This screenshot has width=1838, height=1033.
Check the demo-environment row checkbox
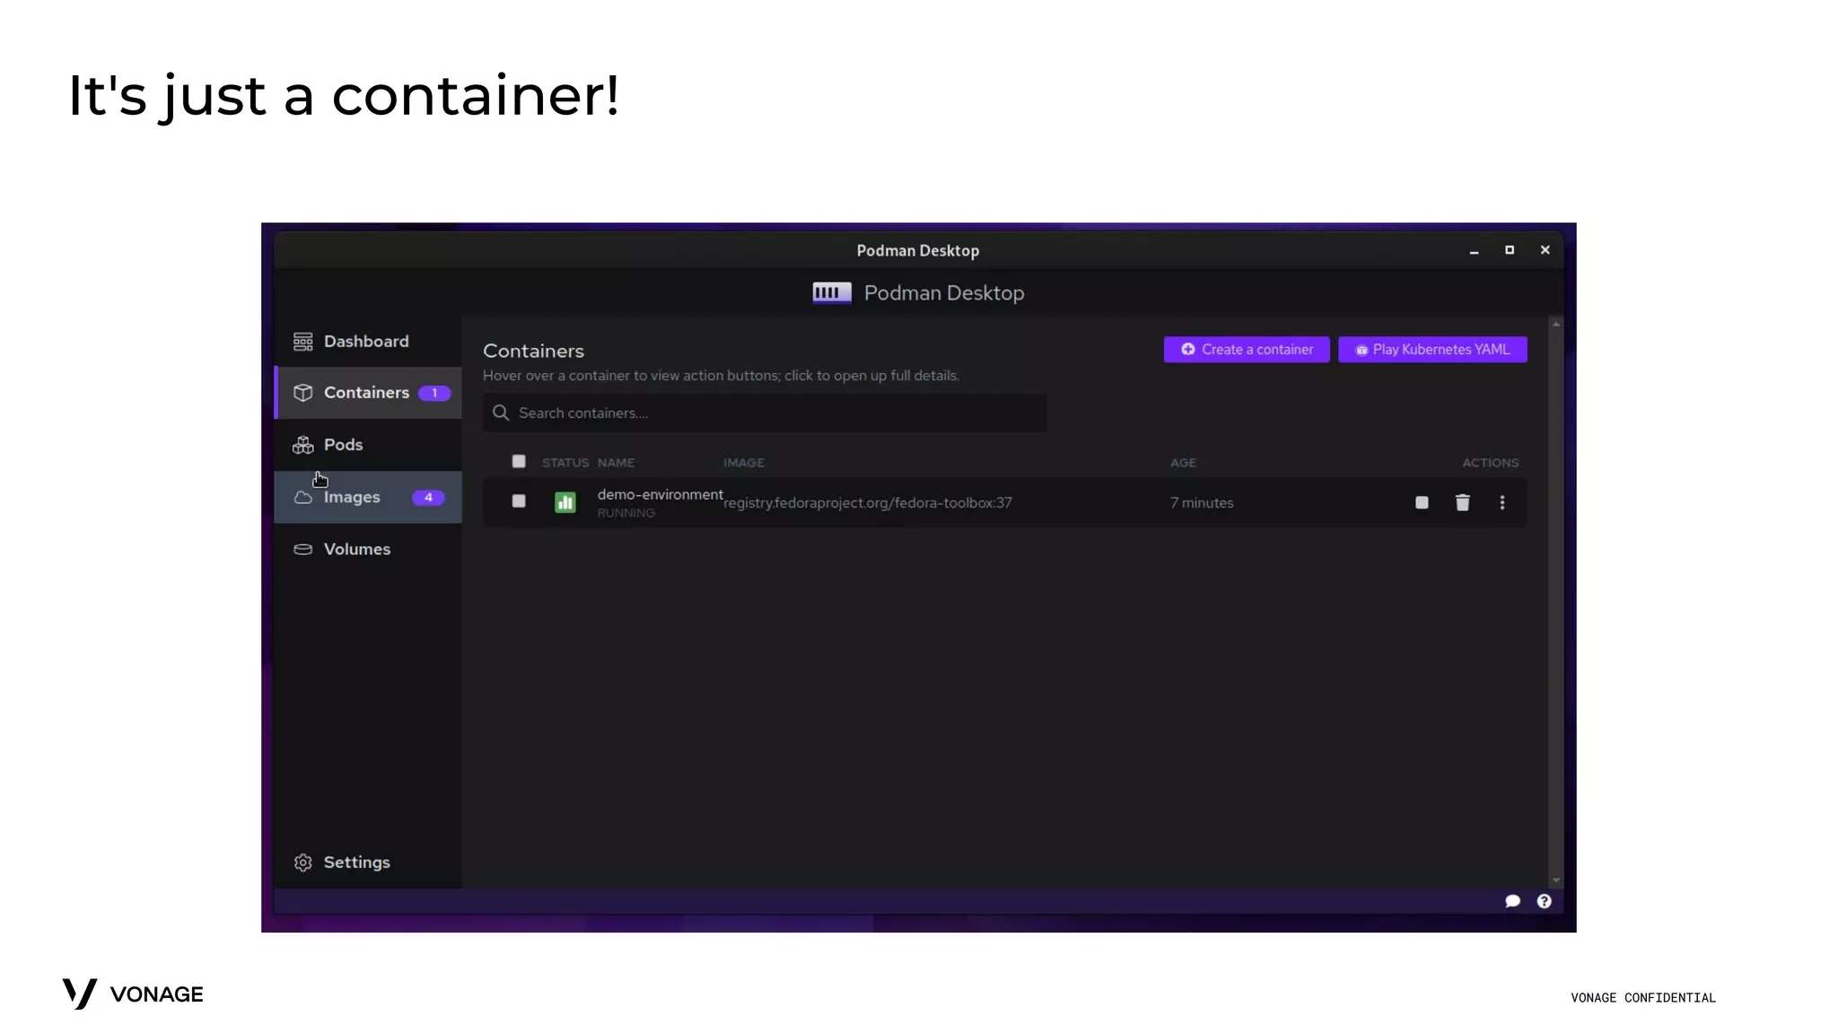[x=519, y=501]
